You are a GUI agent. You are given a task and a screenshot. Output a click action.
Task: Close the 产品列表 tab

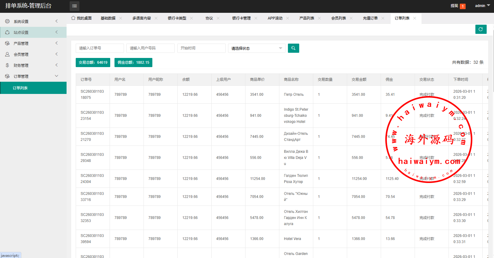coord(319,18)
